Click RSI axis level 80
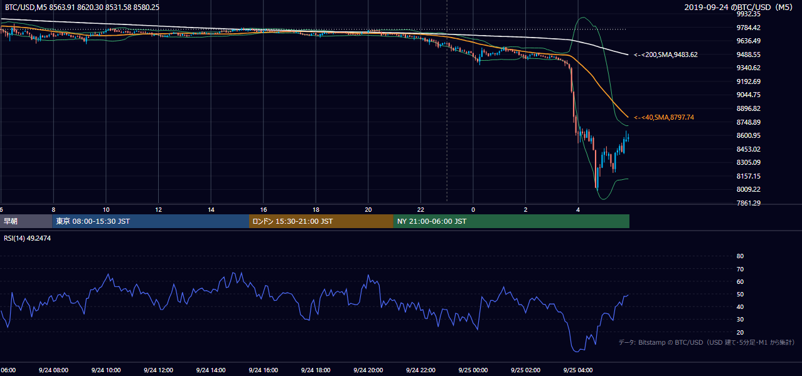 click(x=740, y=256)
